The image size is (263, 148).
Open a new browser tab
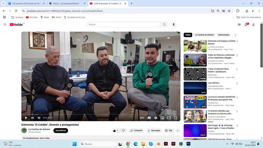(x=131, y=3)
